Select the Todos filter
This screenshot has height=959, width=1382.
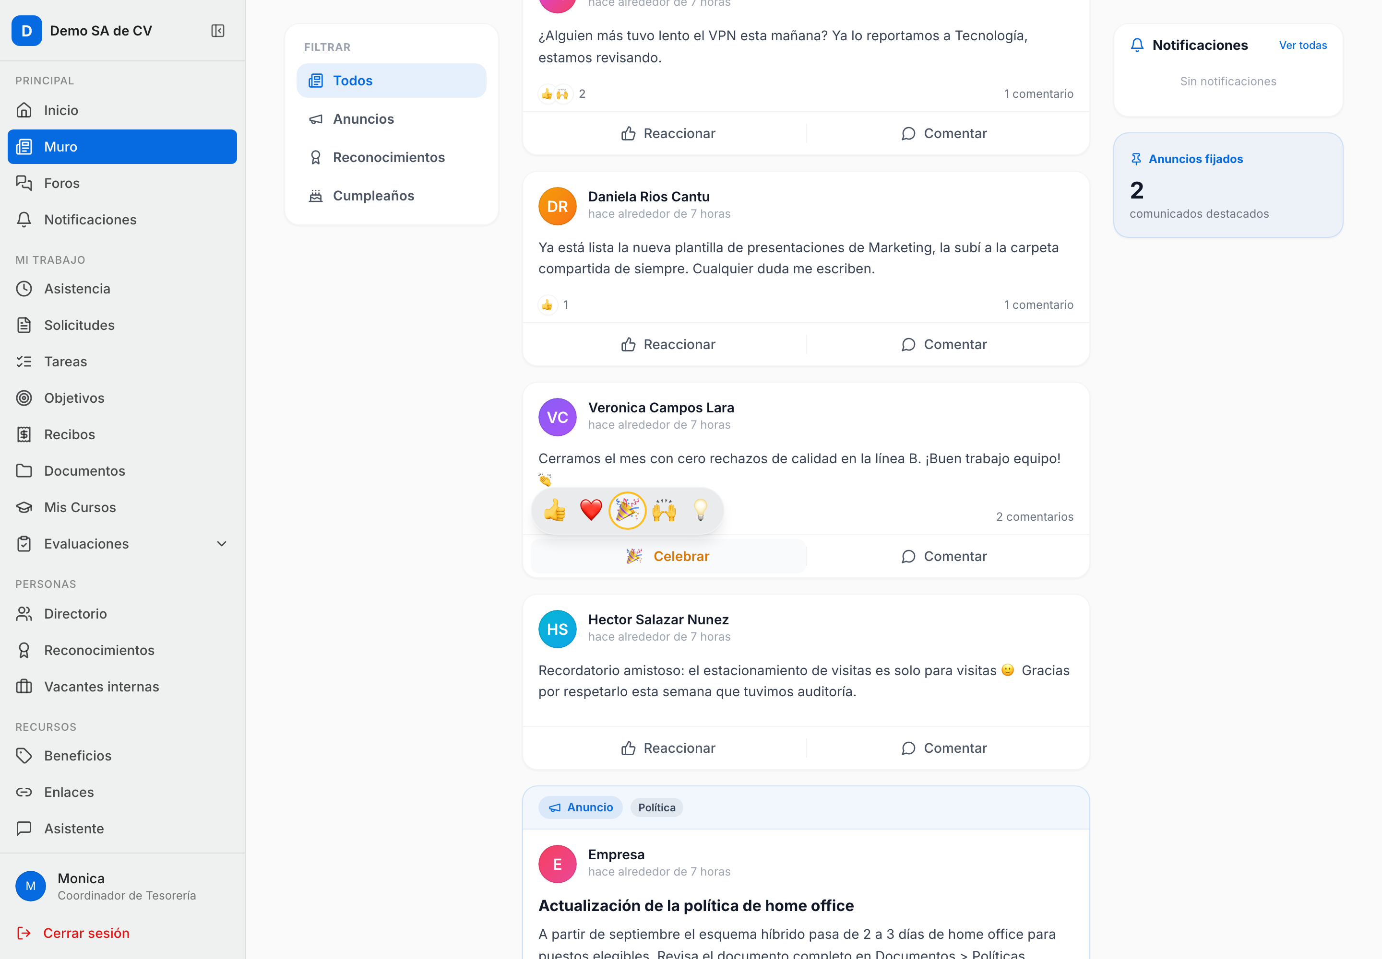click(392, 81)
